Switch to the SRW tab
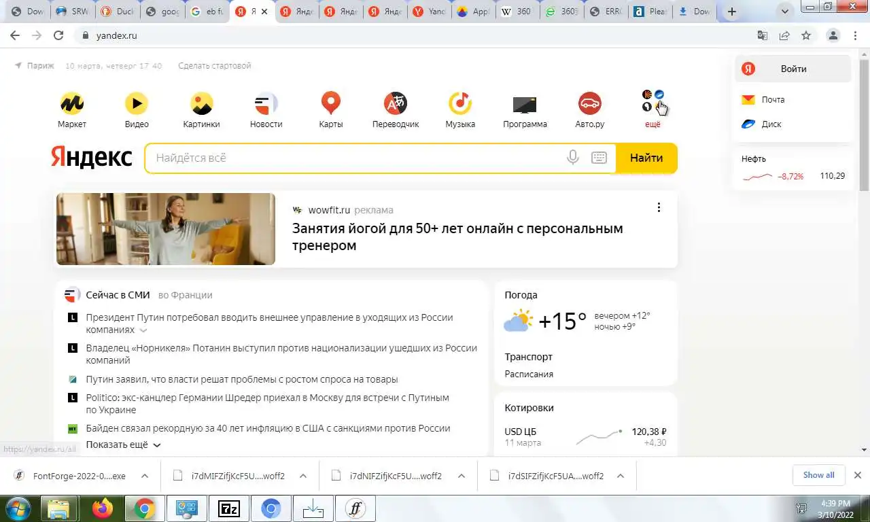 (x=71, y=12)
